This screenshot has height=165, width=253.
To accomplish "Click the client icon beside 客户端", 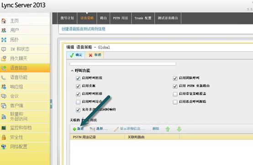I will coord(4,106).
